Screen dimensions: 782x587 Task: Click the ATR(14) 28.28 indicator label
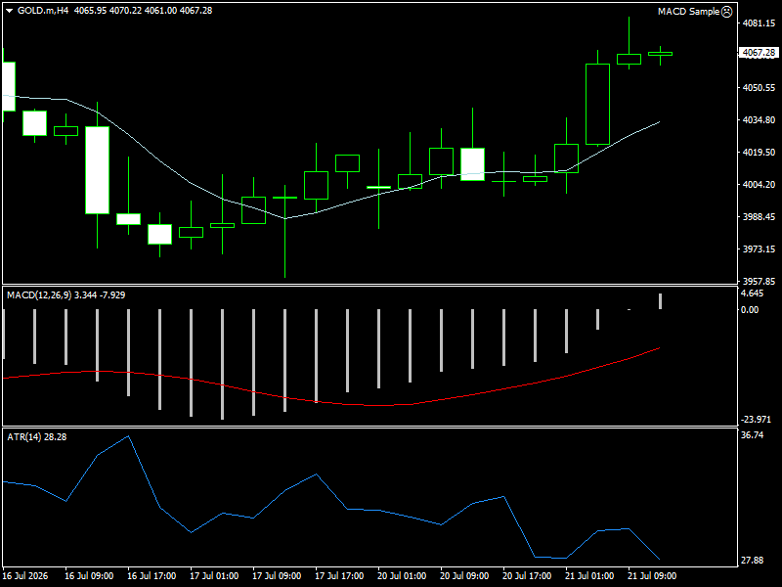(37, 436)
